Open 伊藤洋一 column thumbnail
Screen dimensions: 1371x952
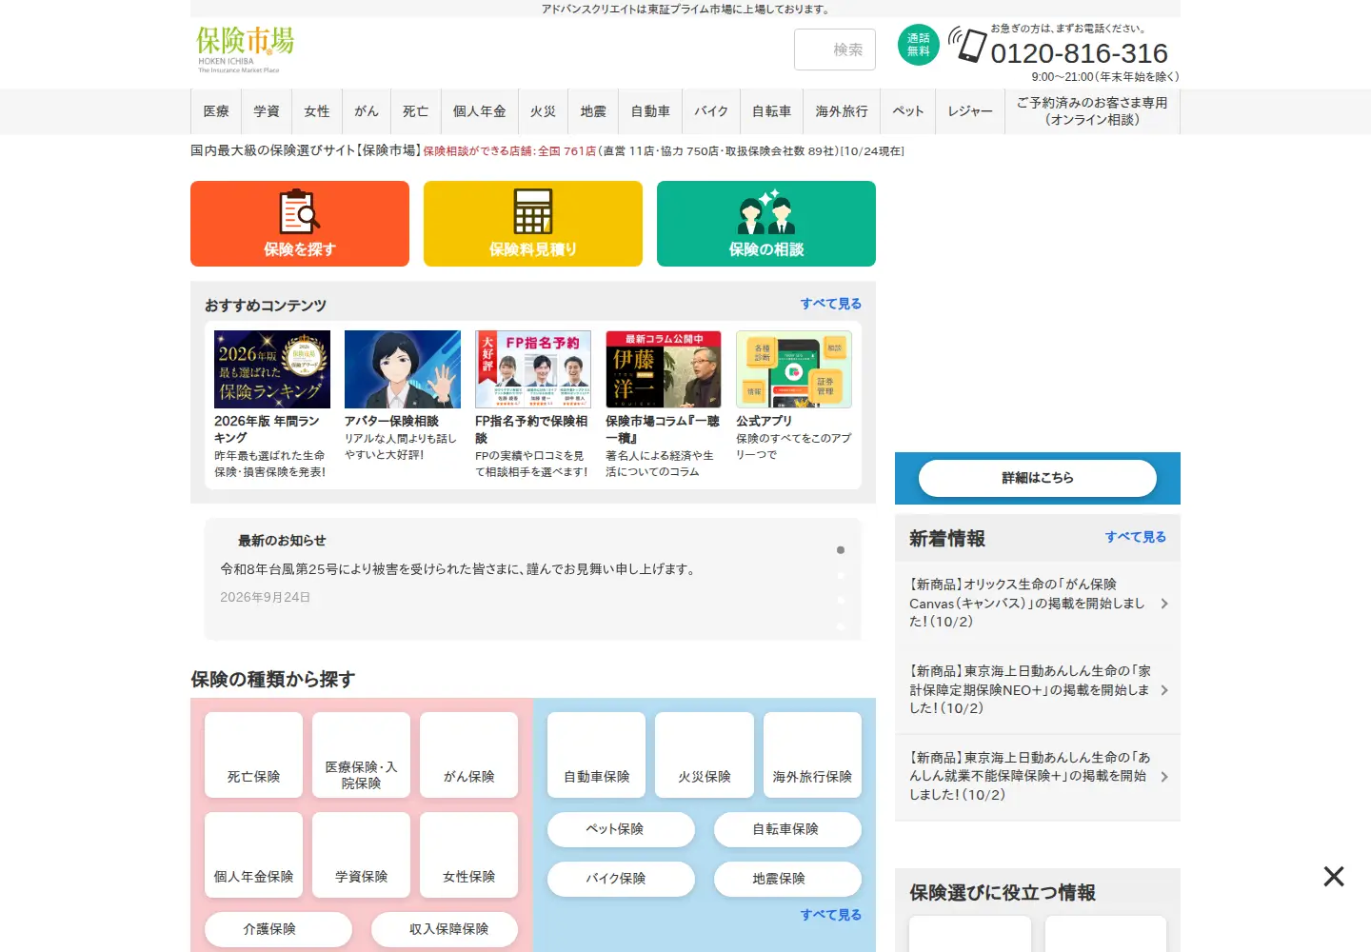tap(664, 369)
